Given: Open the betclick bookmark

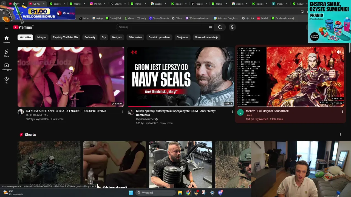Looking at the screenshot, I should pyautogui.click(x=263, y=18).
